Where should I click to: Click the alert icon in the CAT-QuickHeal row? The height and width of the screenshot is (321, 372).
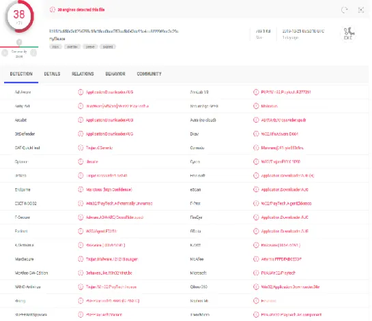[x=81, y=148]
